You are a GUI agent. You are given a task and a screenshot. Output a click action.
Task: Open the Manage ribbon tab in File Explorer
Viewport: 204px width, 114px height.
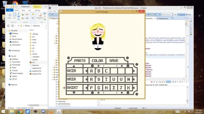click(x=38, y=10)
